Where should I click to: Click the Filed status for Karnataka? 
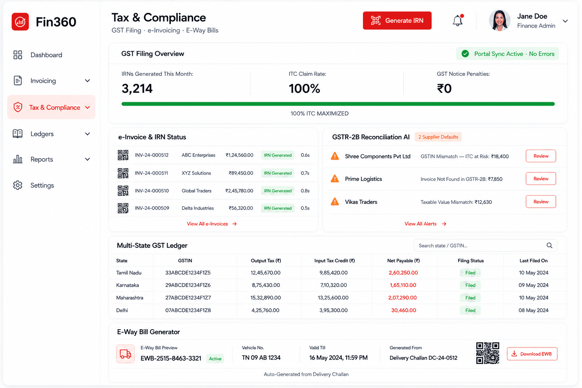point(470,285)
